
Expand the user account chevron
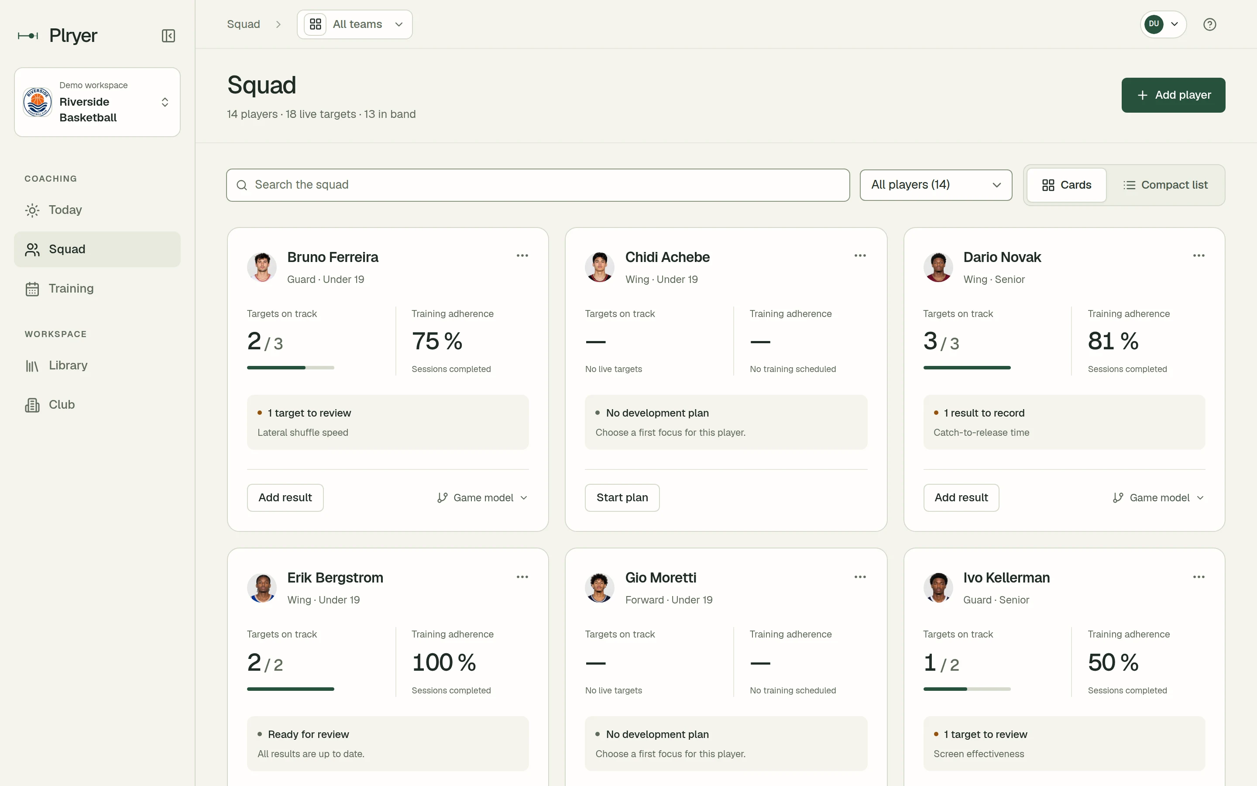(x=1174, y=24)
